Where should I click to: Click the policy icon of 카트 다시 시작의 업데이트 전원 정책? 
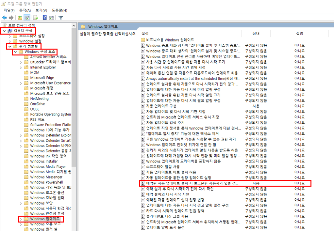pos(143,211)
